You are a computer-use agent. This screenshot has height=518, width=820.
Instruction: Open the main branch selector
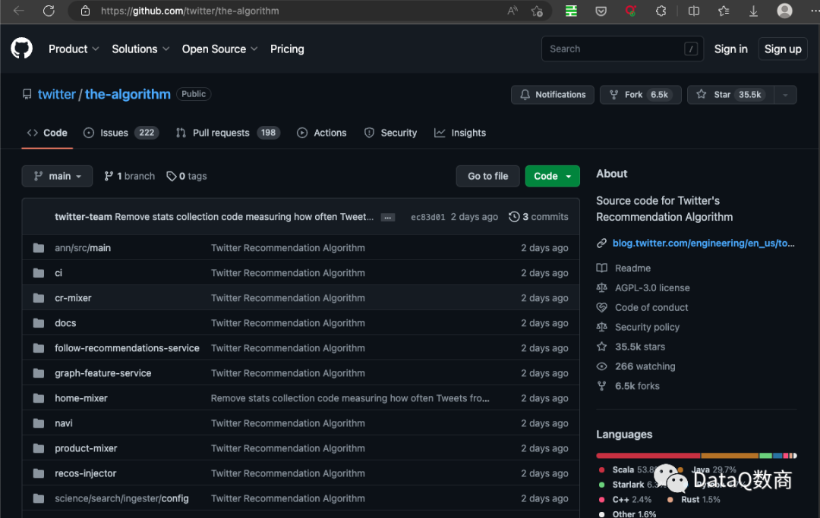(x=57, y=176)
